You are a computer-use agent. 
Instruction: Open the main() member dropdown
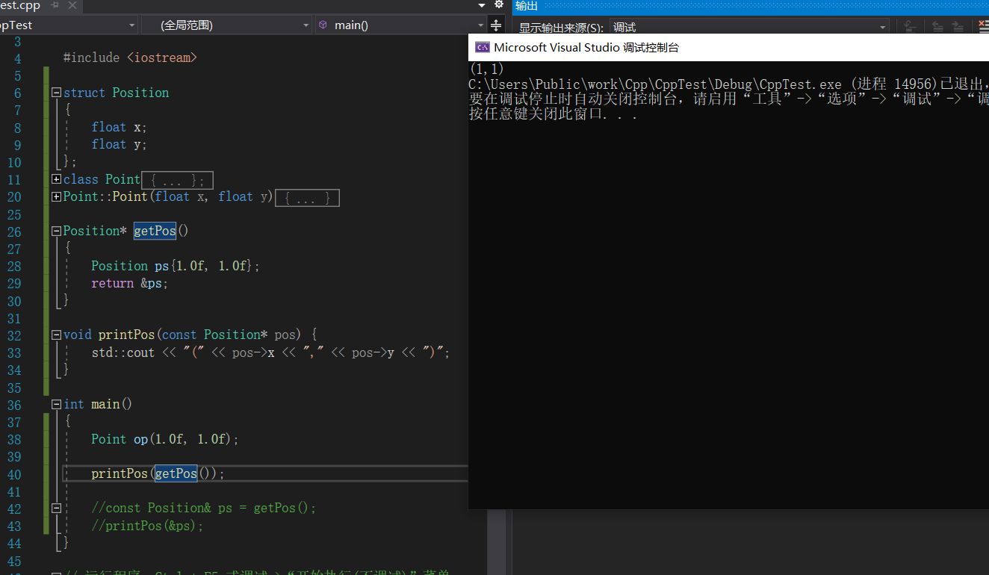[400, 25]
